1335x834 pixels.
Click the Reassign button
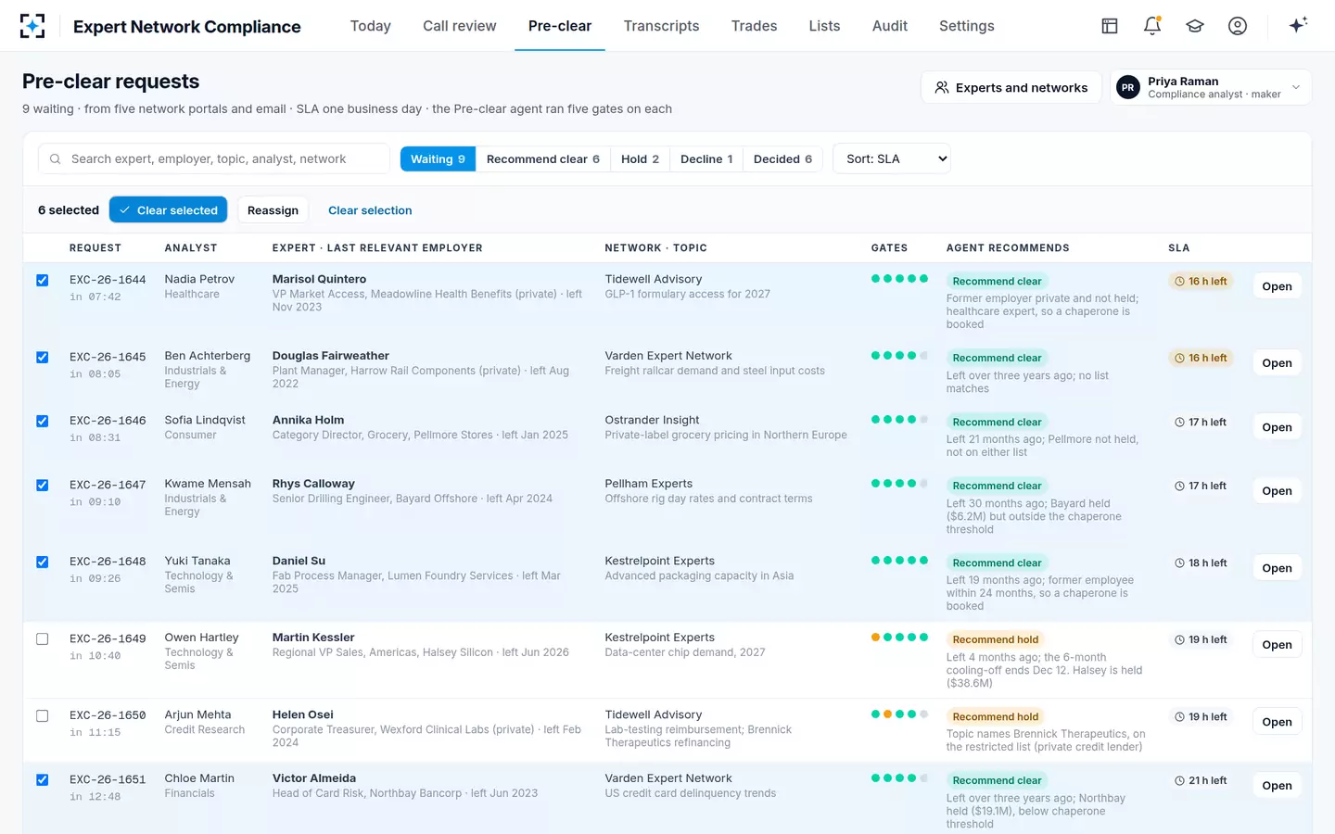(273, 210)
